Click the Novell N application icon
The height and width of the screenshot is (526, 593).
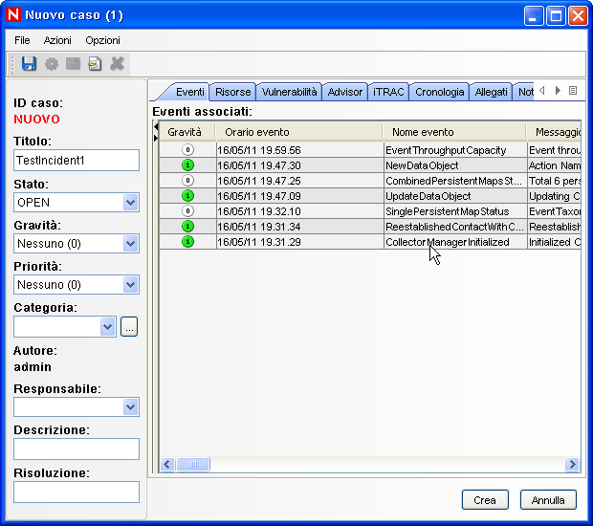pyautogui.click(x=13, y=14)
